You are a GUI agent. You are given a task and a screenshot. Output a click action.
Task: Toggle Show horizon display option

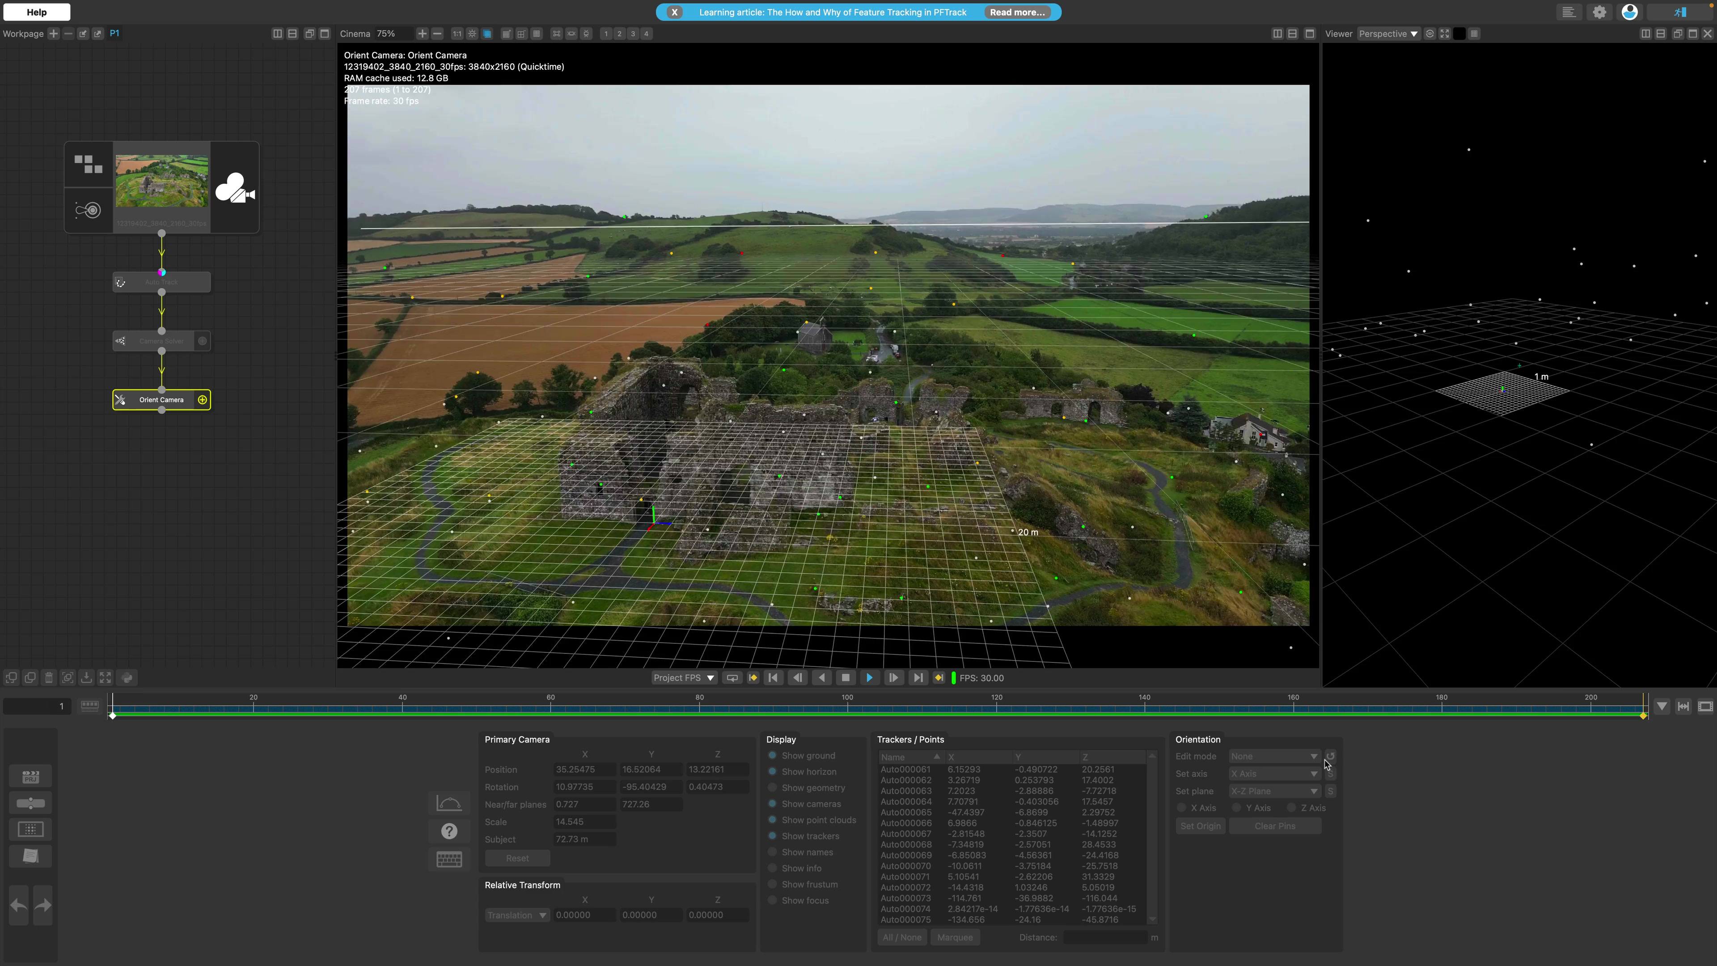coord(773,771)
